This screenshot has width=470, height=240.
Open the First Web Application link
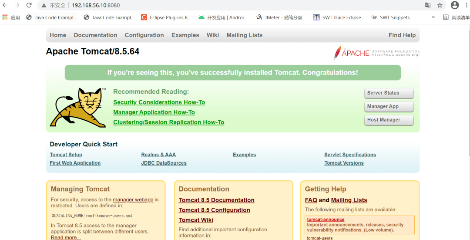(x=75, y=163)
